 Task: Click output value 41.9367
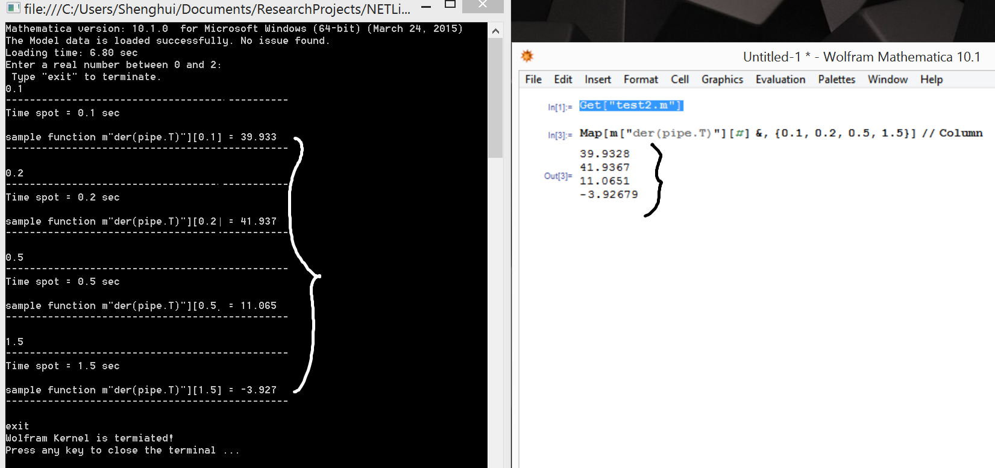[604, 167]
